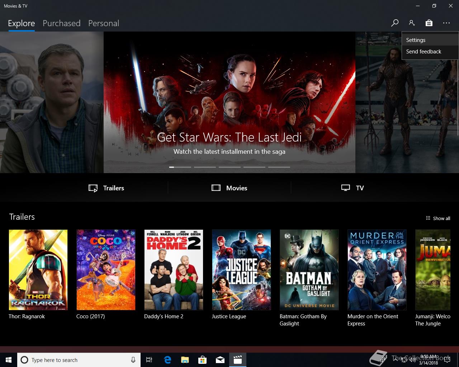Select the first carousel page indicator
The image size is (459, 367).
[180, 167]
